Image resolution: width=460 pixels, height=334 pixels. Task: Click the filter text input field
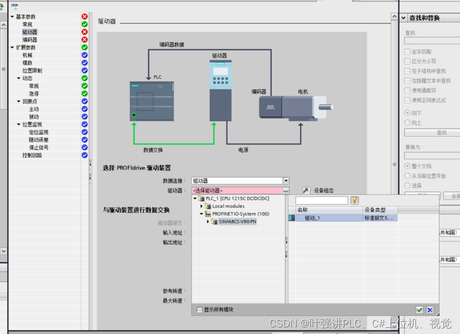click(322, 200)
